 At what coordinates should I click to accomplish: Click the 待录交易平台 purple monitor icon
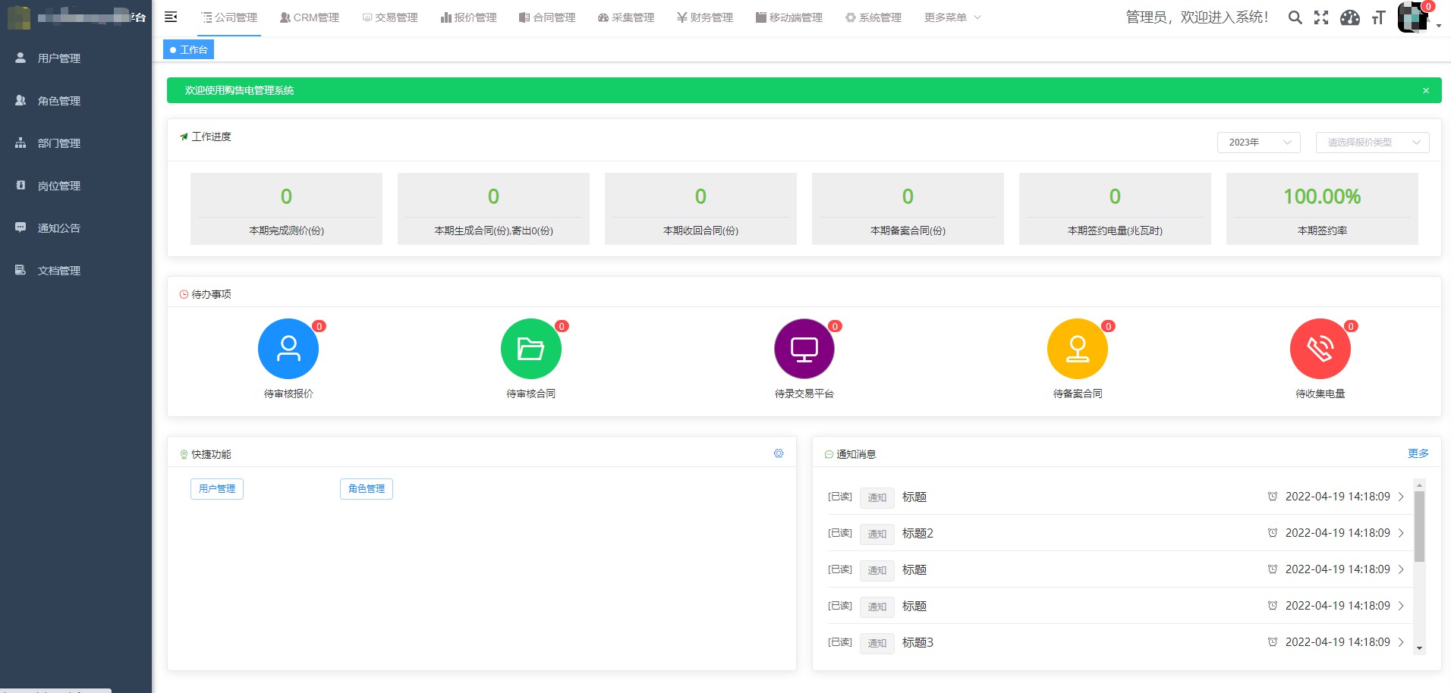(804, 349)
